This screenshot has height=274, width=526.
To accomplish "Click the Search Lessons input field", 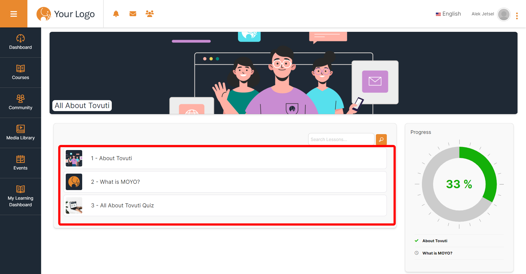I will (341, 139).
